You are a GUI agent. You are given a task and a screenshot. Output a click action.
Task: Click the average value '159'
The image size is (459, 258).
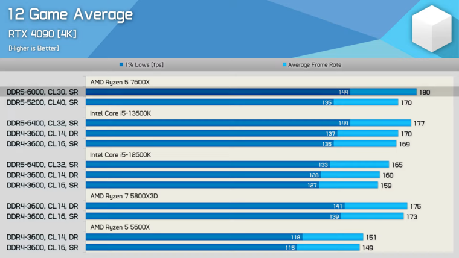point(386,186)
